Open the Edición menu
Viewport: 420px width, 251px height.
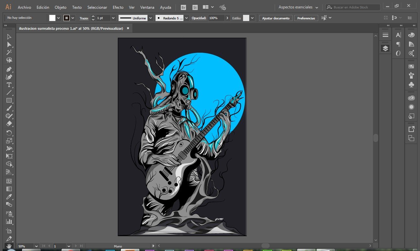pos(43,7)
